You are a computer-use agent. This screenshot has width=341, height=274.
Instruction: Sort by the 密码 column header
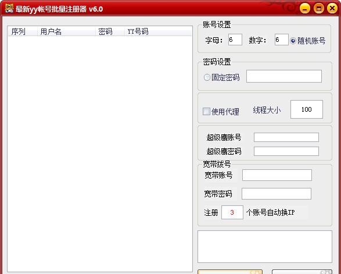pyautogui.click(x=110, y=31)
